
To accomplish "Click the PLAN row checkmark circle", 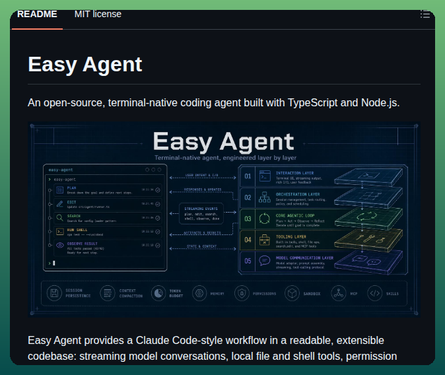I will click(x=158, y=190).
